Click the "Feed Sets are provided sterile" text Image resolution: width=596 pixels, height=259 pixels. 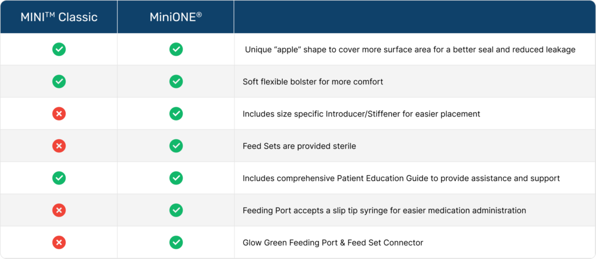point(300,146)
